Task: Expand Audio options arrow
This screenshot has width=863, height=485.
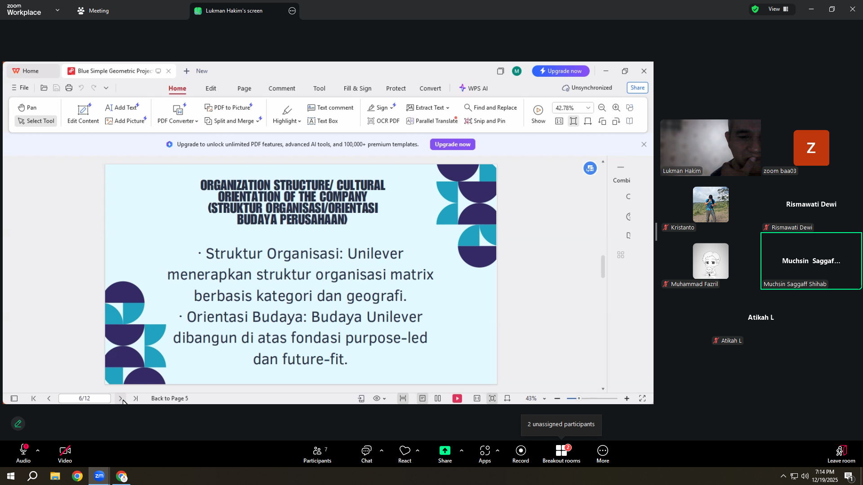Action: (x=38, y=450)
